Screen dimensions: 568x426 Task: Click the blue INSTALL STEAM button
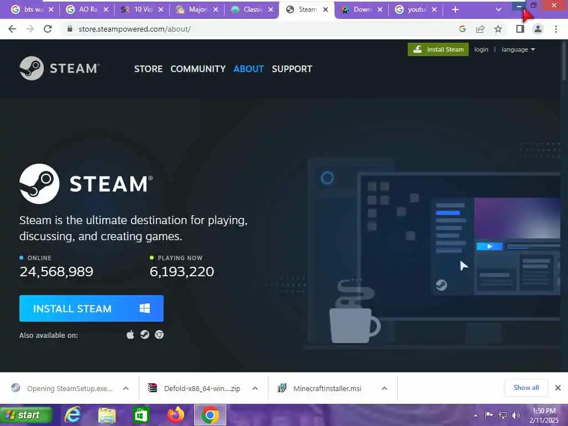92,308
